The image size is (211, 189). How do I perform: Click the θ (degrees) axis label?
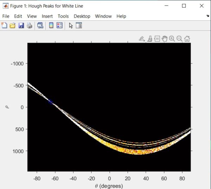pos(109,186)
